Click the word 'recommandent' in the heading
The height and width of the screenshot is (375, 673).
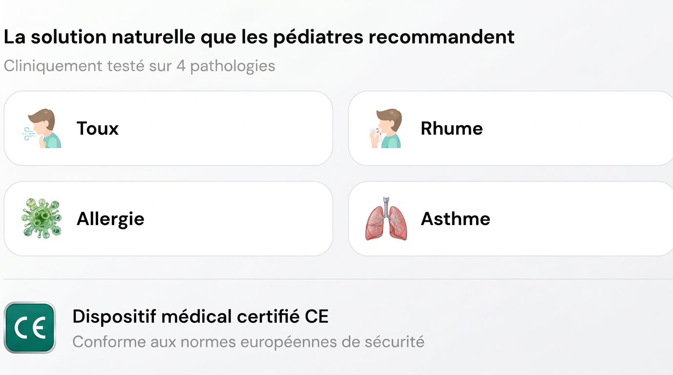pyautogui.click(x=442, y=37)
